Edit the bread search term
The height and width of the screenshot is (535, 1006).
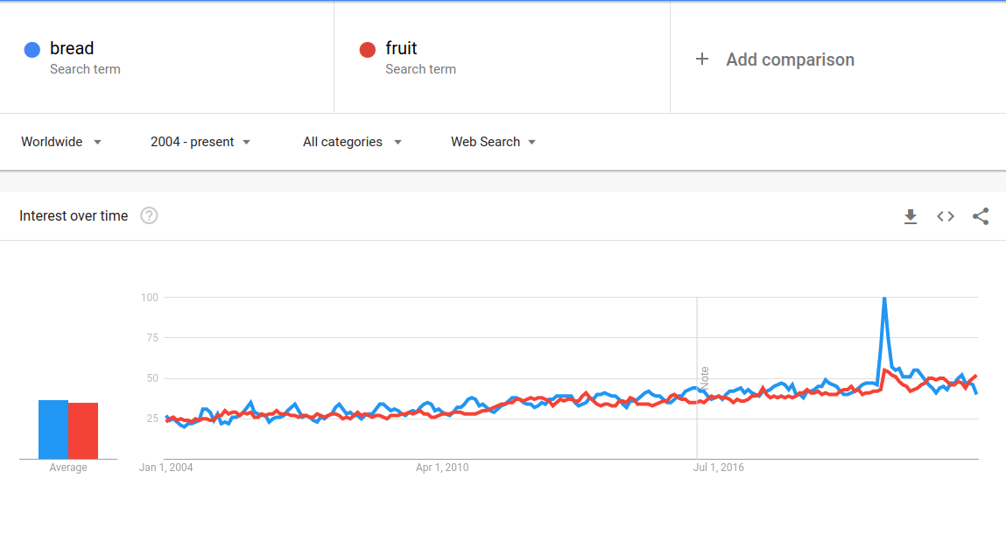(72, 49)
